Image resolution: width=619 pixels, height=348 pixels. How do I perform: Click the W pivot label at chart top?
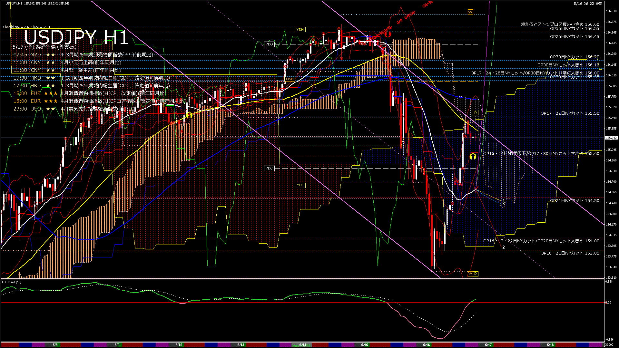pyautogui.click(x=470, y=12)
